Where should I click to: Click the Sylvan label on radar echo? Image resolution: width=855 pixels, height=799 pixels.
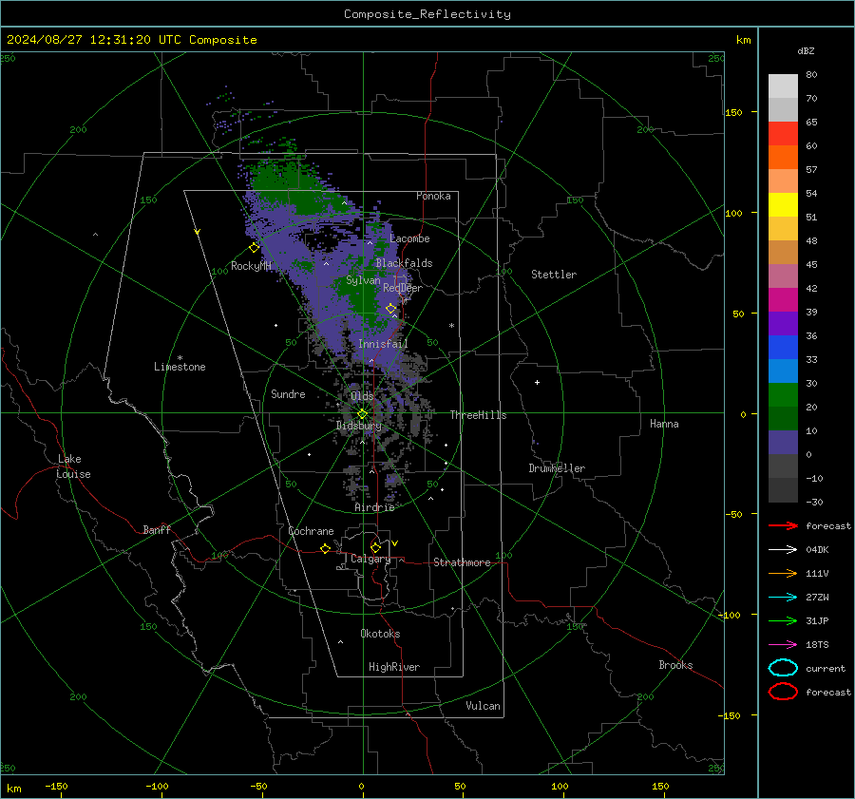363,280
